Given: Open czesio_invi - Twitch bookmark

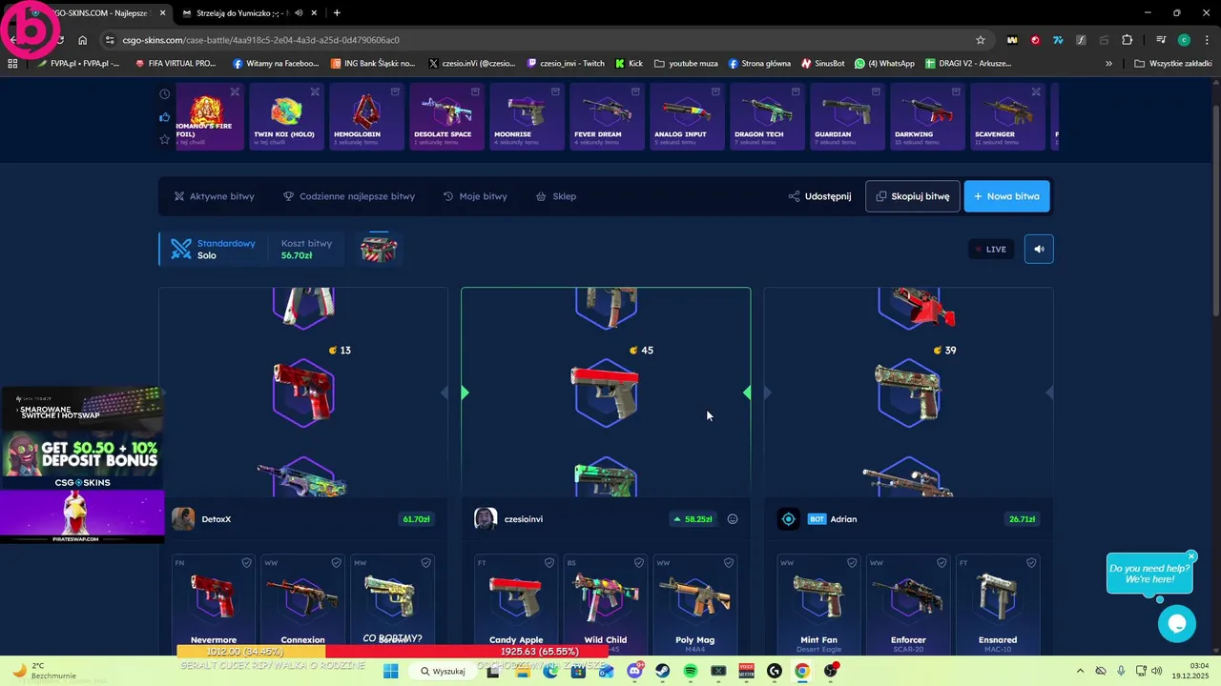Looking at the screenshot, I should [x=565, y=64].
